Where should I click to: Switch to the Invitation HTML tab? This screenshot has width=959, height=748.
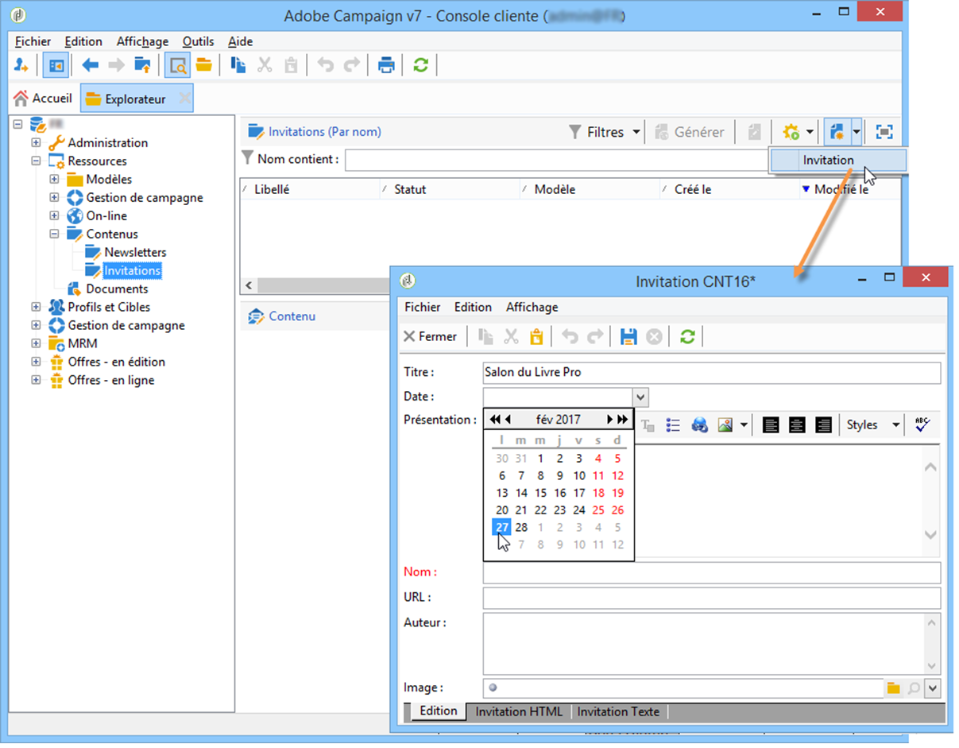pos(519,711)
